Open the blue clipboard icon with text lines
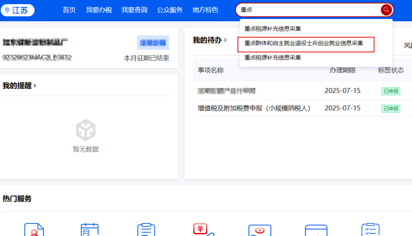This screenshot has height=236, width=412. [x=146, y=230]
